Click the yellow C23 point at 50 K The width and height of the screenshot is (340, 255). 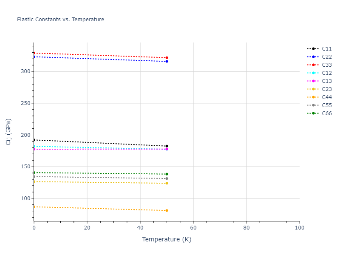click(167, 183)
